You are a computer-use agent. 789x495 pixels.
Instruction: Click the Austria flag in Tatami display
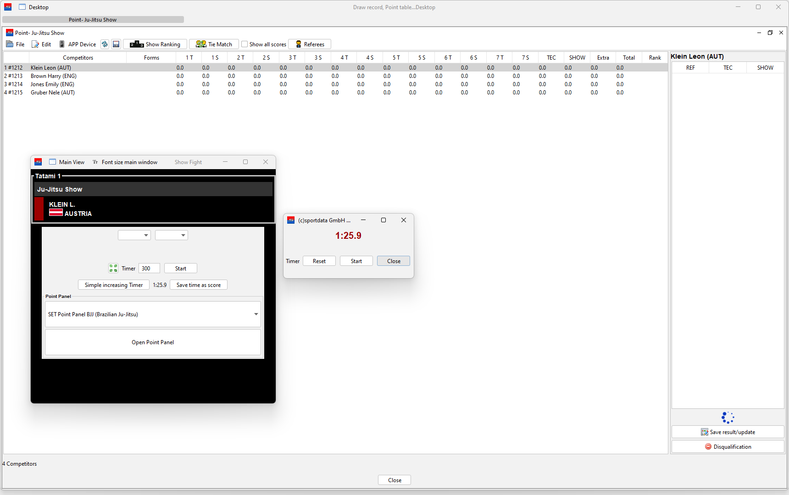point(56,212)
